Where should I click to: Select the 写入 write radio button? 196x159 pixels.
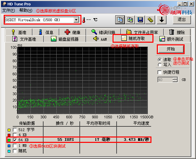160,65
